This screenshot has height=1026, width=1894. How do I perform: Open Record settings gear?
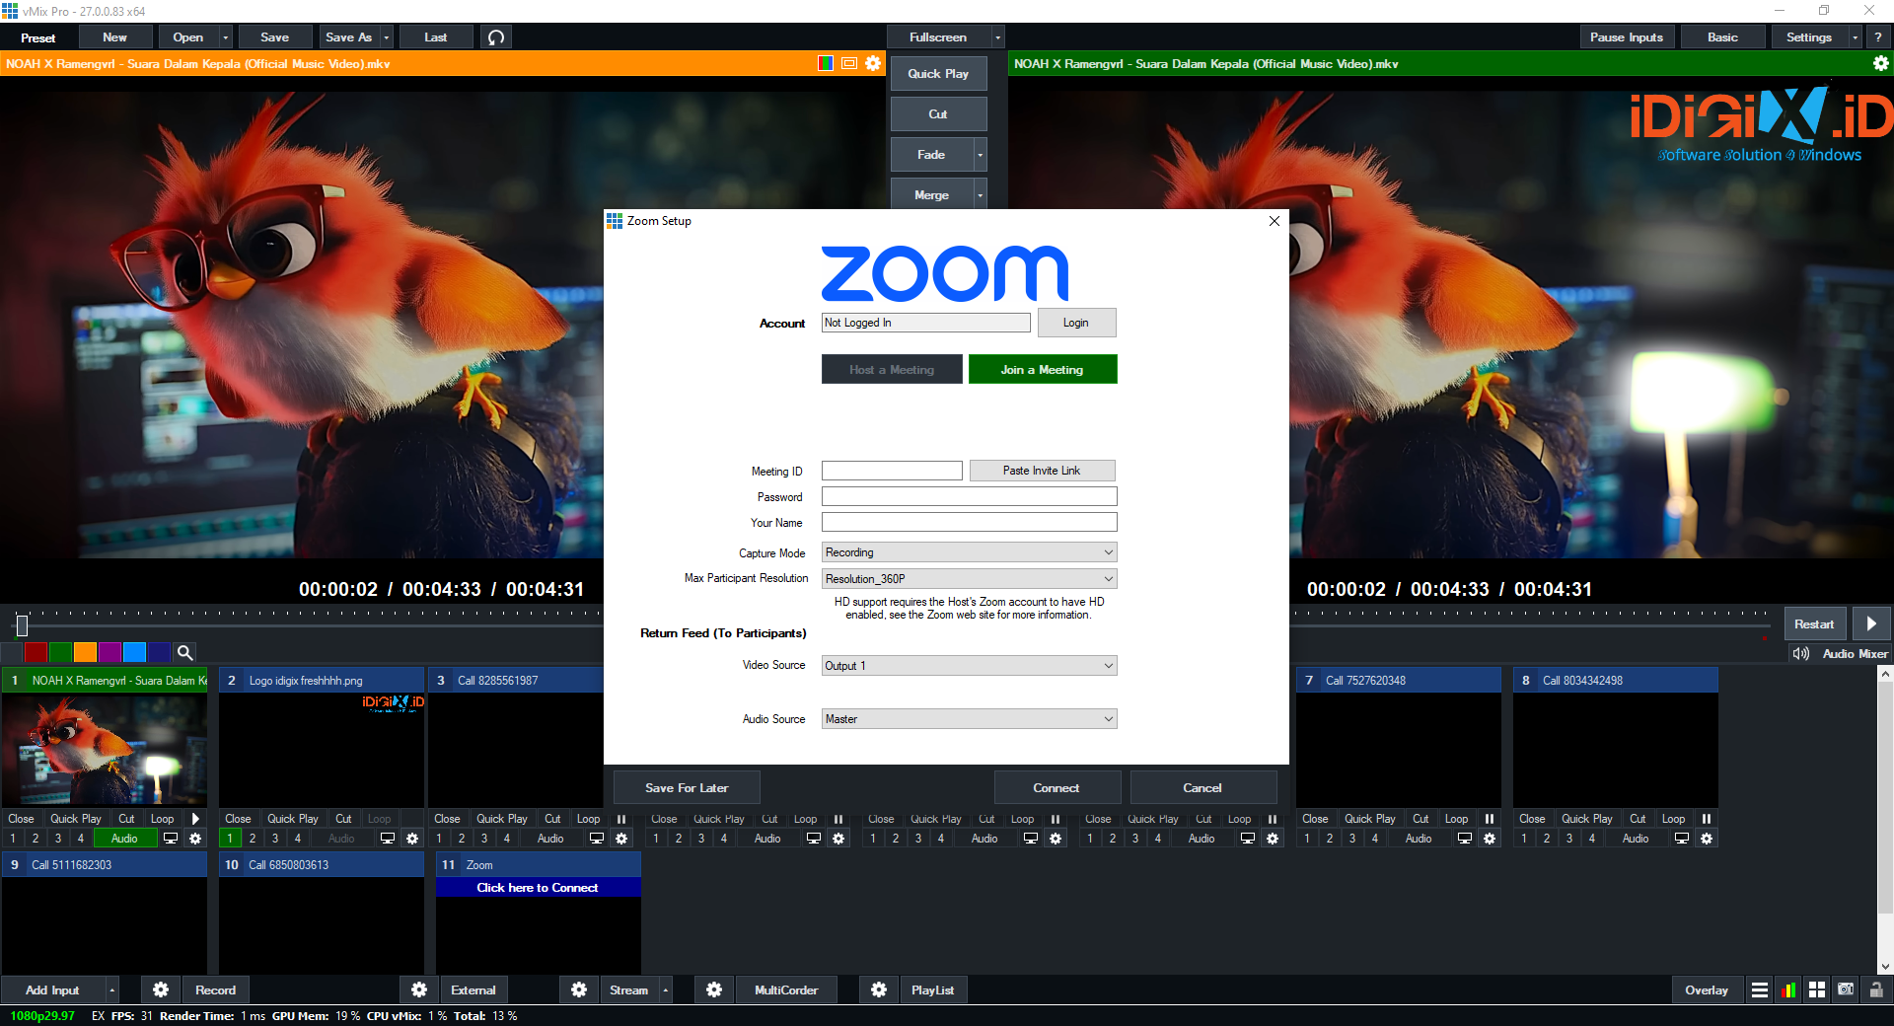click(x=161, y=989)
